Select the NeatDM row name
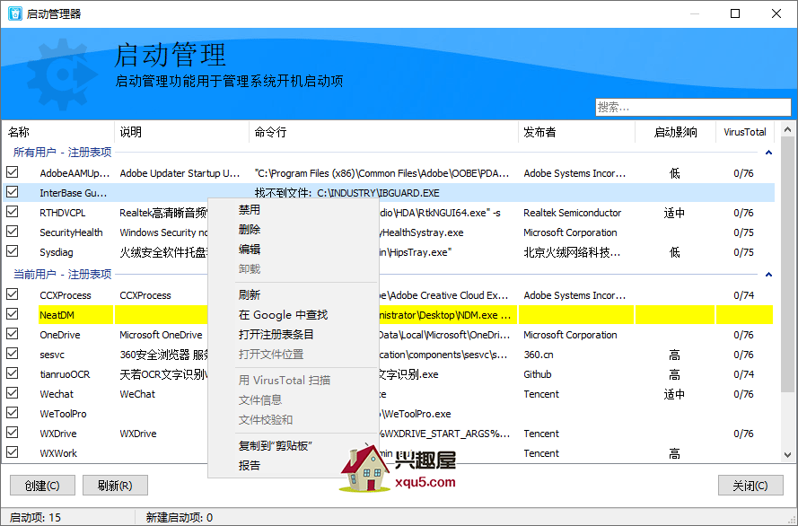The image size is (798, 526). [57, 315]
